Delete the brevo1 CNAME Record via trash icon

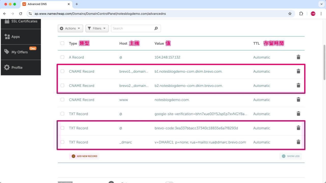[x=298, y=71]
